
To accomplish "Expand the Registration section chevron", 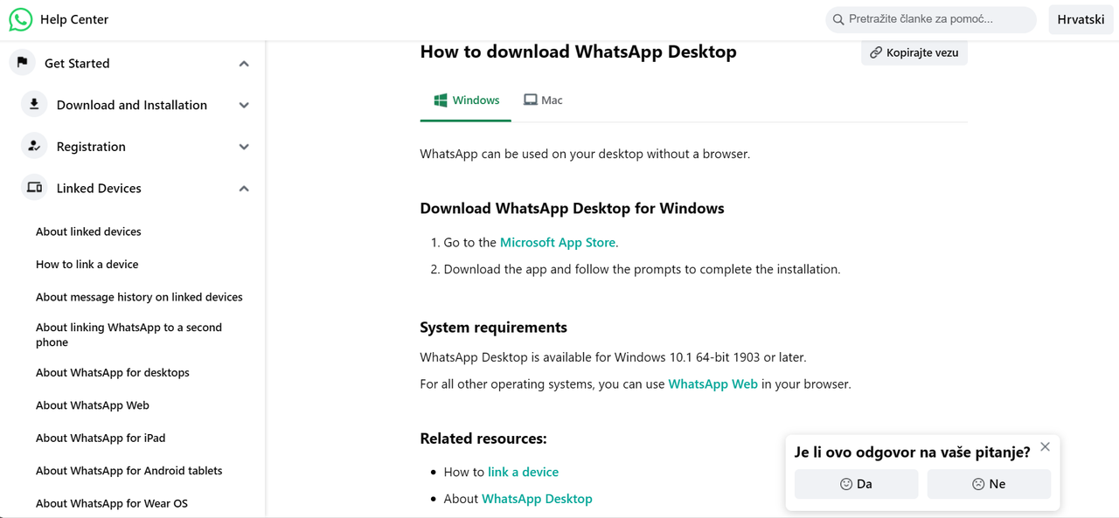I will 244,147.
